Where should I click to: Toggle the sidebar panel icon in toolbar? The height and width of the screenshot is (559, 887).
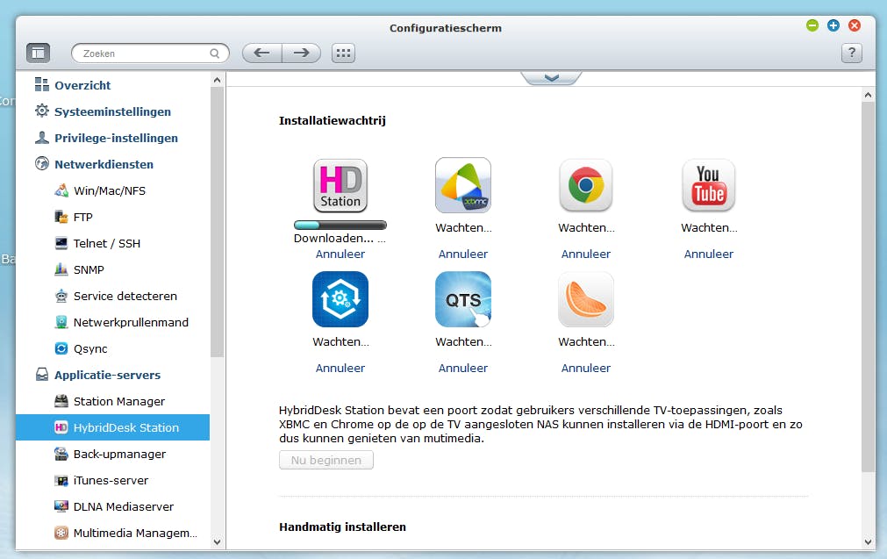(38, 54)
